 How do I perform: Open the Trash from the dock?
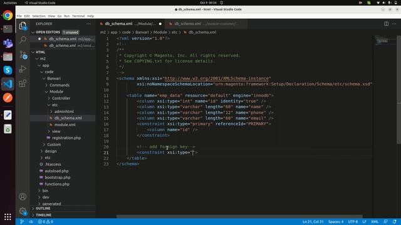pyautogui.click(x=8, y=129)
